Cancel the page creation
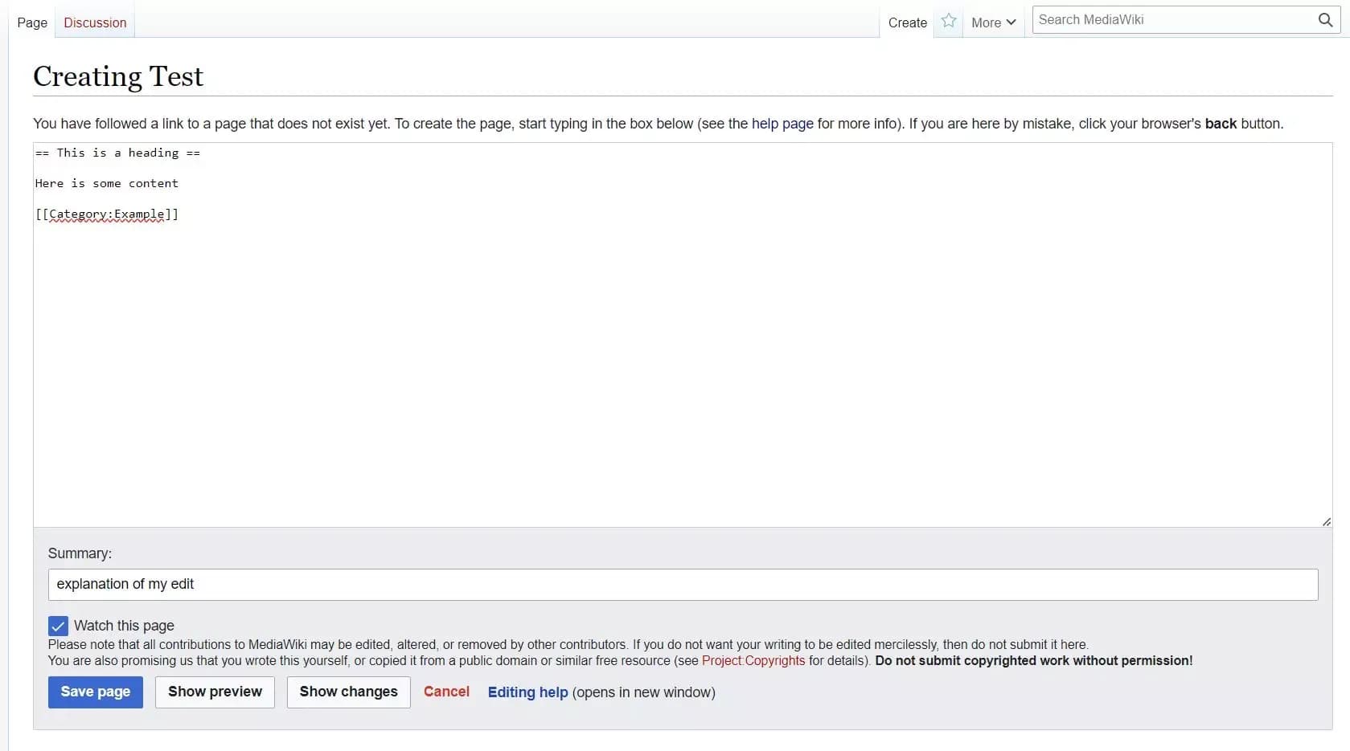The height and width of the screenshot is (751, 1350). point(446,692)
